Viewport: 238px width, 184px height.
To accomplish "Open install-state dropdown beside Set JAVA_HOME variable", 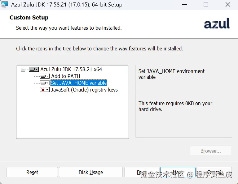I will pos(45,83).
